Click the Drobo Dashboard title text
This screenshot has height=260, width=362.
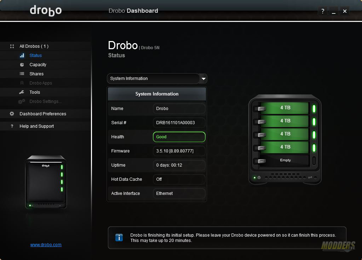coord(133,11)
